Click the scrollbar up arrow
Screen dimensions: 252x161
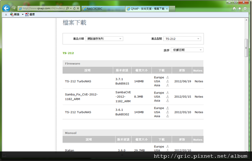246,20
